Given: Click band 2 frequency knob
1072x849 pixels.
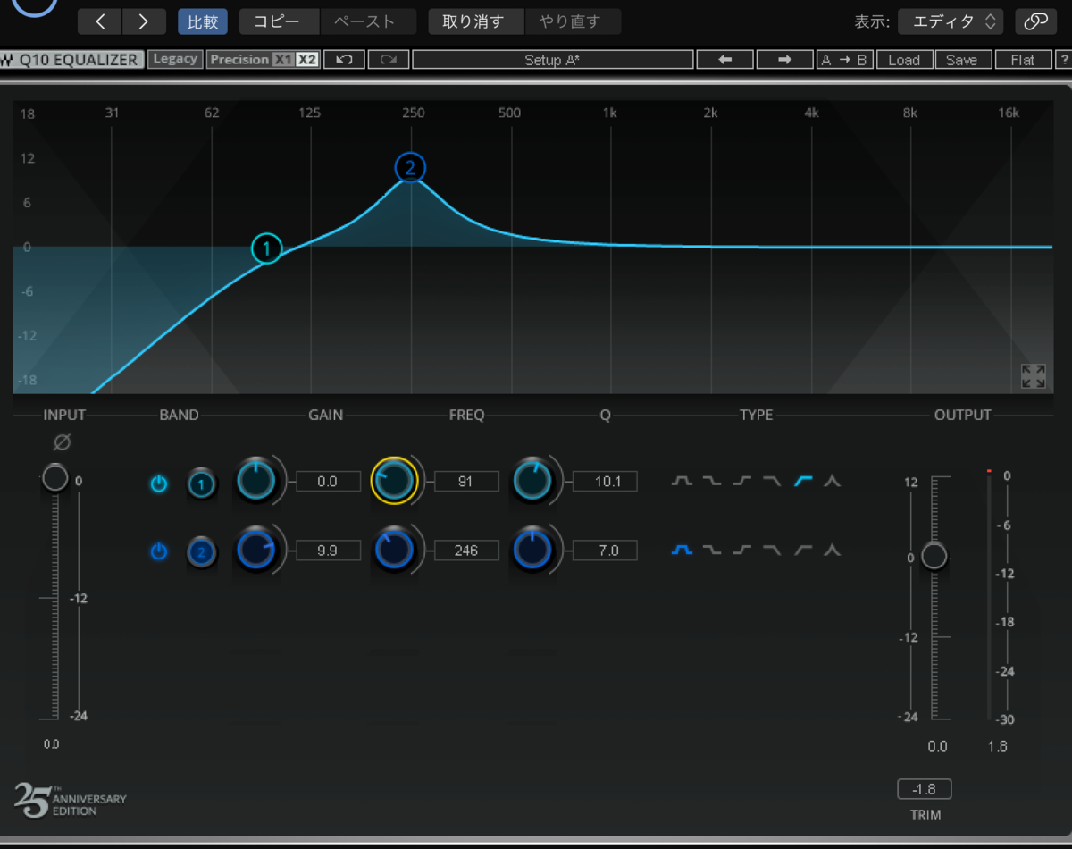Looking at the screenshot, I should 394,551.
